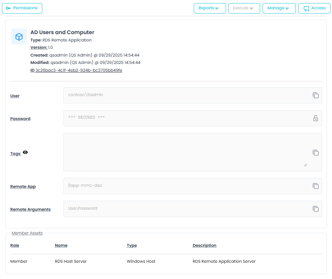Viewport: 332px width, 279px height.
Task: Click the Permissions button
Action: pos(22,8)
